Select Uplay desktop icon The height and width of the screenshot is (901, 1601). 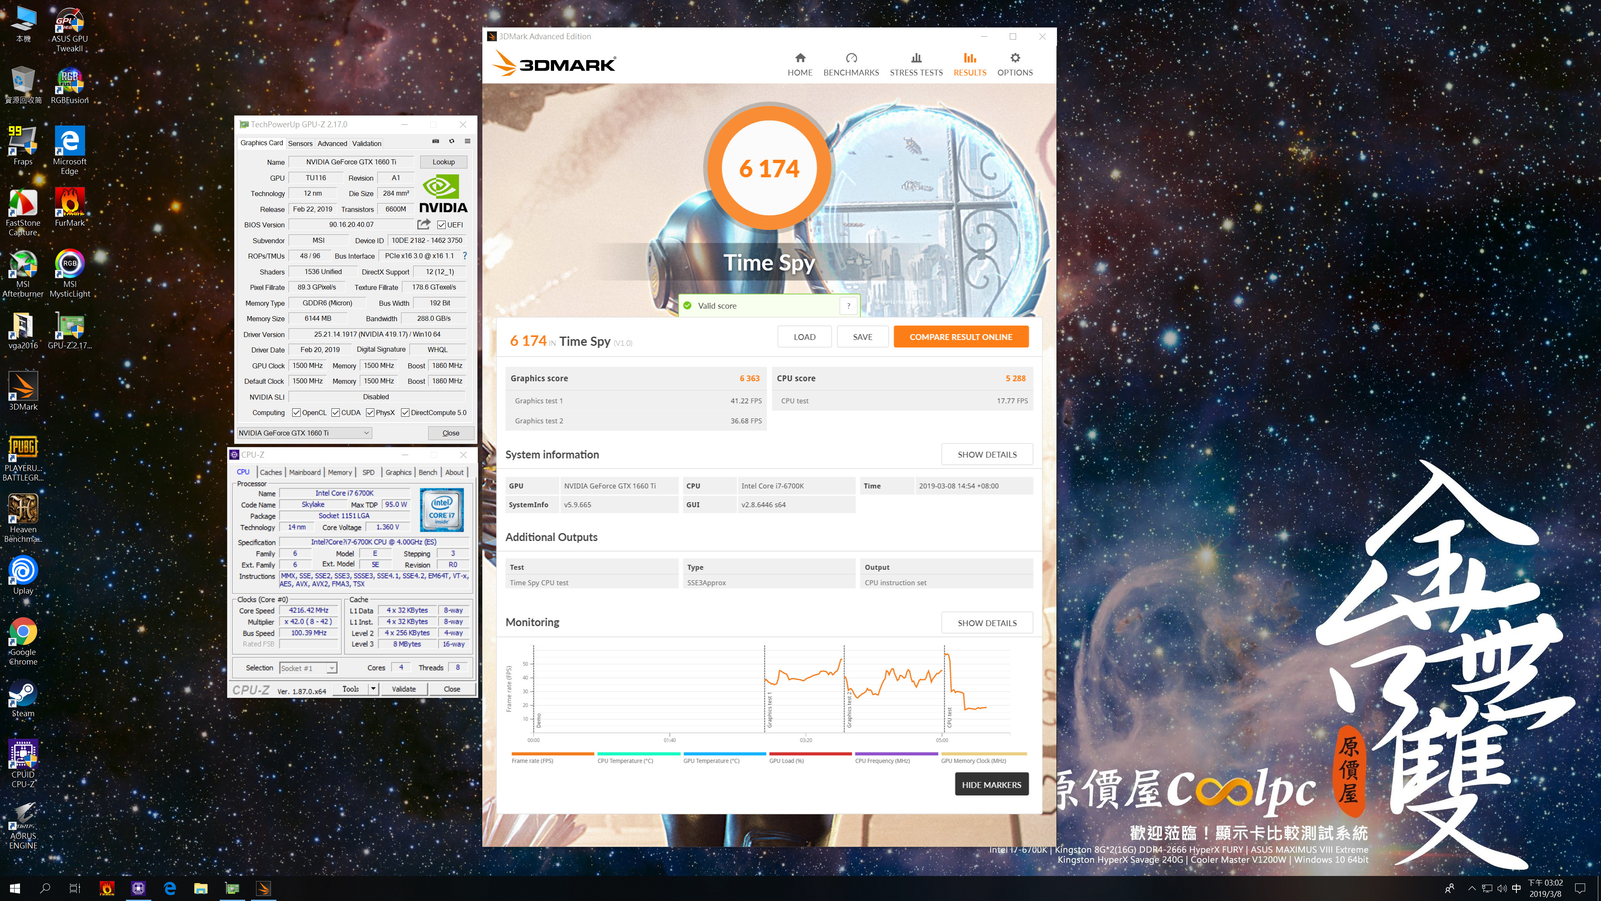click(x=23, y=576)
